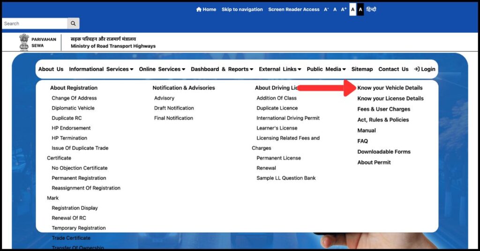Select Renewal Of RC
The image size is (480, 251).
69,218
